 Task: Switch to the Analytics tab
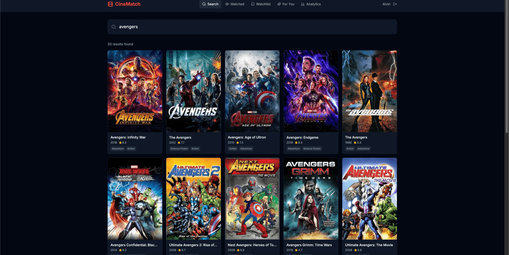click(x=311, y=4)
